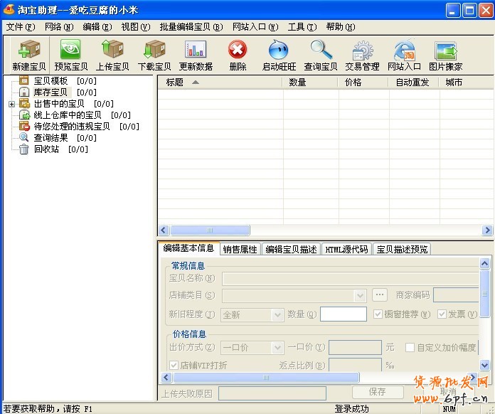This screenshot has height=414, width=495.
Task: Enable 自定义加价幅度 checkbox
Action: 410,348
